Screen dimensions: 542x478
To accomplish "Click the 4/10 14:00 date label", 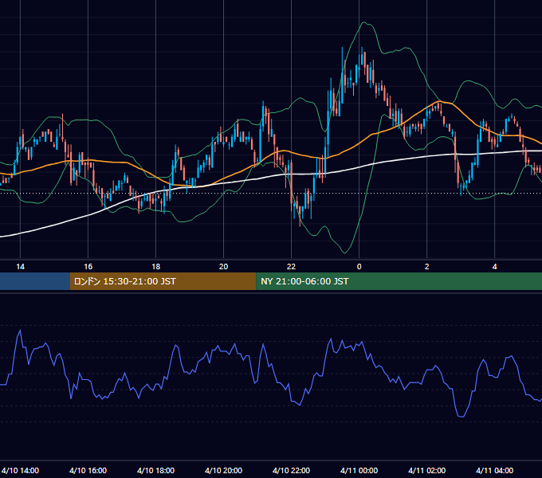I will point(21,470).
